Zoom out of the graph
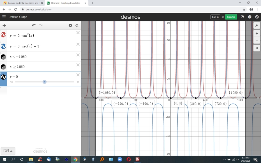 click(257, 40)
